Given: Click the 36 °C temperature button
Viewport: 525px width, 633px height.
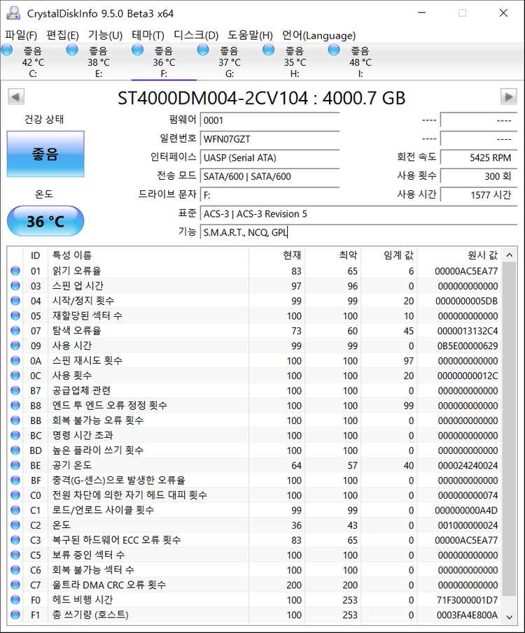Looking at the screenshot, I should (x=45, y=221).
